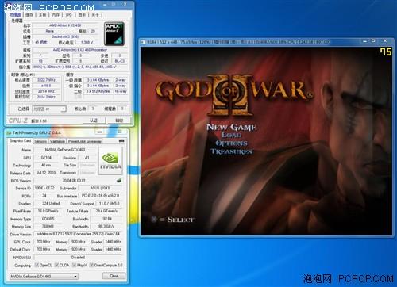Click the PCI-E bus interface field
397x287 pixels.
coord(101,196)
